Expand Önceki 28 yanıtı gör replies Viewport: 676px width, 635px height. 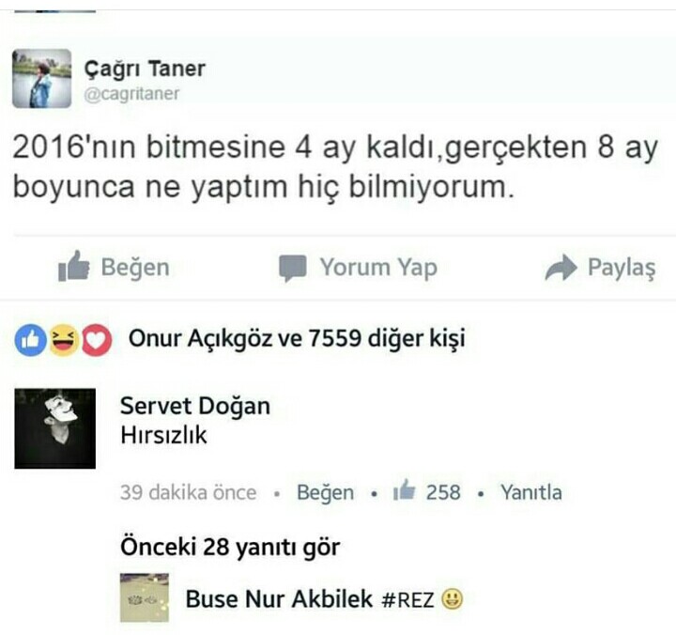[230, 547]
